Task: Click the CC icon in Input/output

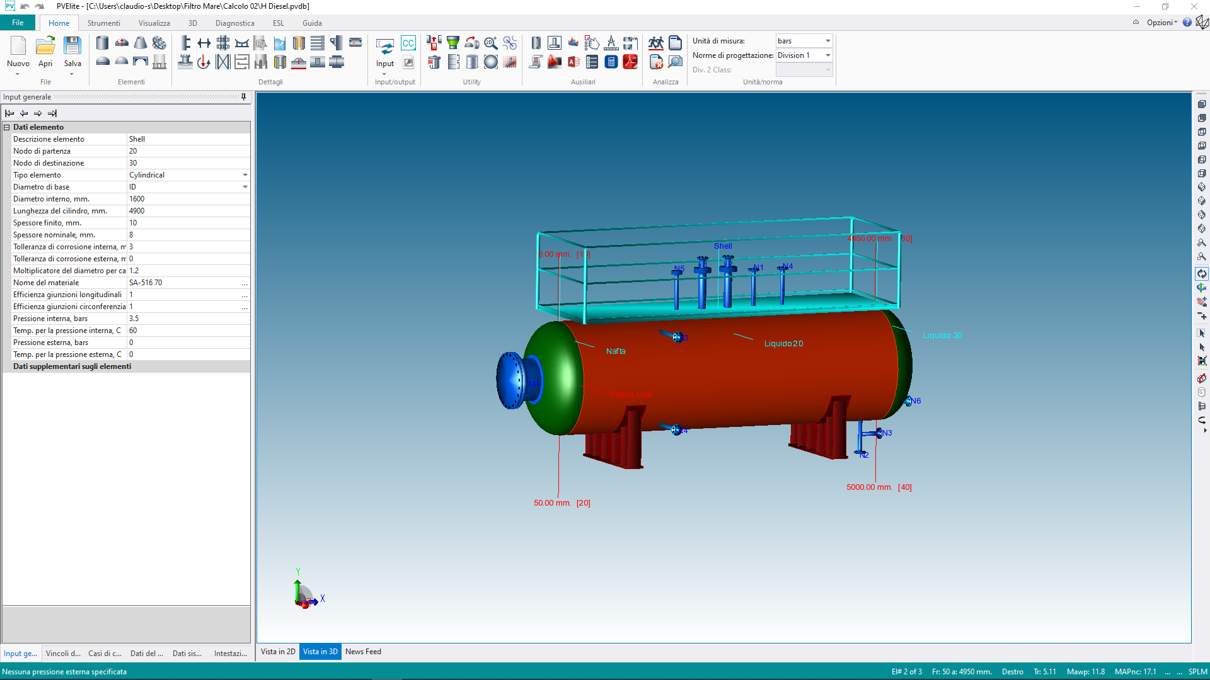Action: click(408, 43)
